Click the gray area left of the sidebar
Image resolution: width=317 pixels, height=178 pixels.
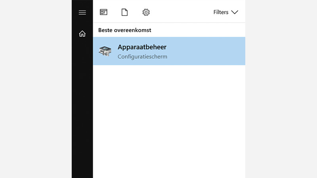(x=36, y=89)
